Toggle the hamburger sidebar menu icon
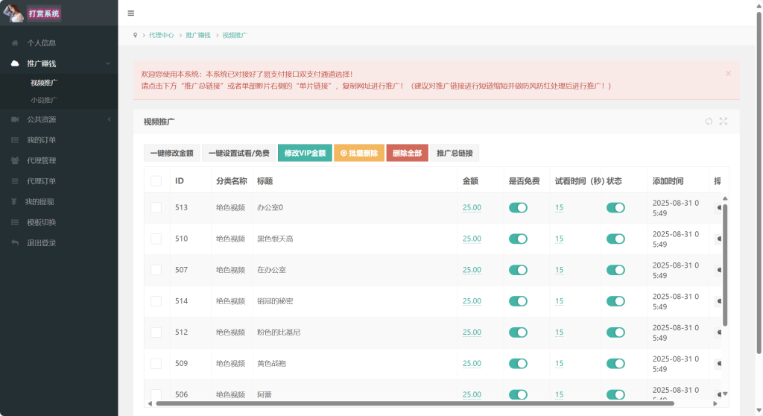The image size is (763, 416). click(x=131, y=13)
